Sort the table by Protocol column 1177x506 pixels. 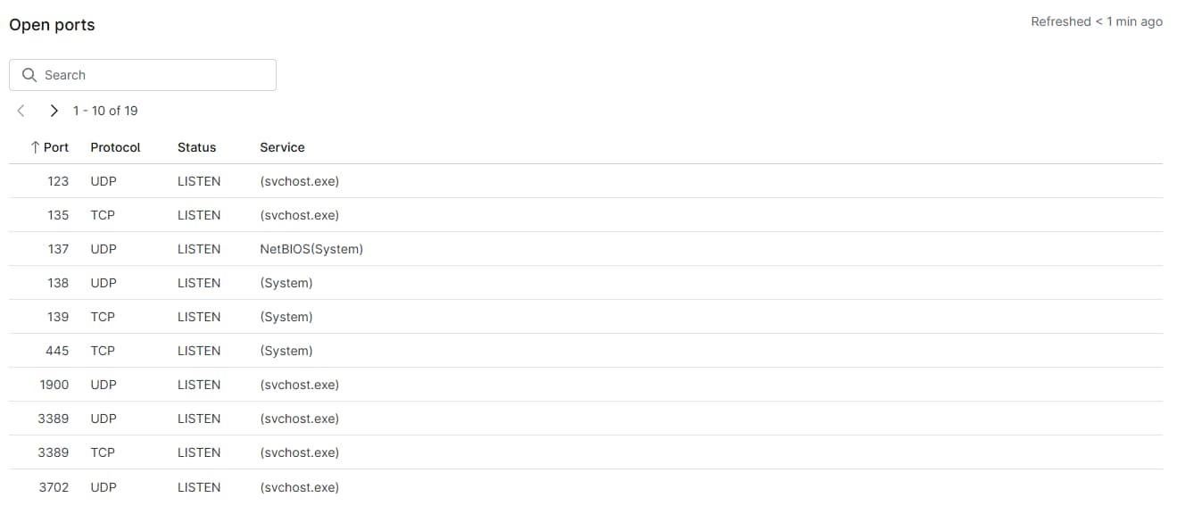tap(115, 147)
